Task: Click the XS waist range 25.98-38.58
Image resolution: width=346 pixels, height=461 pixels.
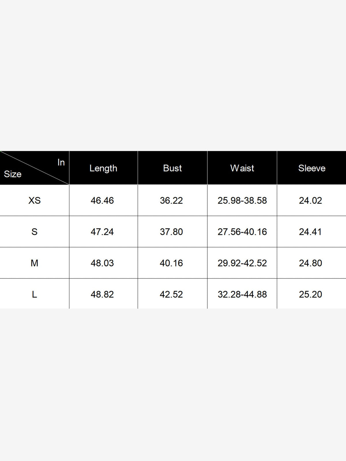Action: tap(242, 200)
